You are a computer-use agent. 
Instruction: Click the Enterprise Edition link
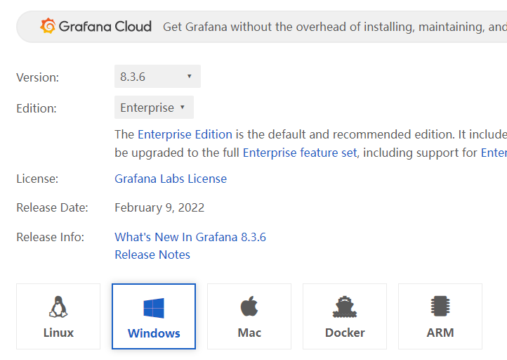(x=185, y=134)
